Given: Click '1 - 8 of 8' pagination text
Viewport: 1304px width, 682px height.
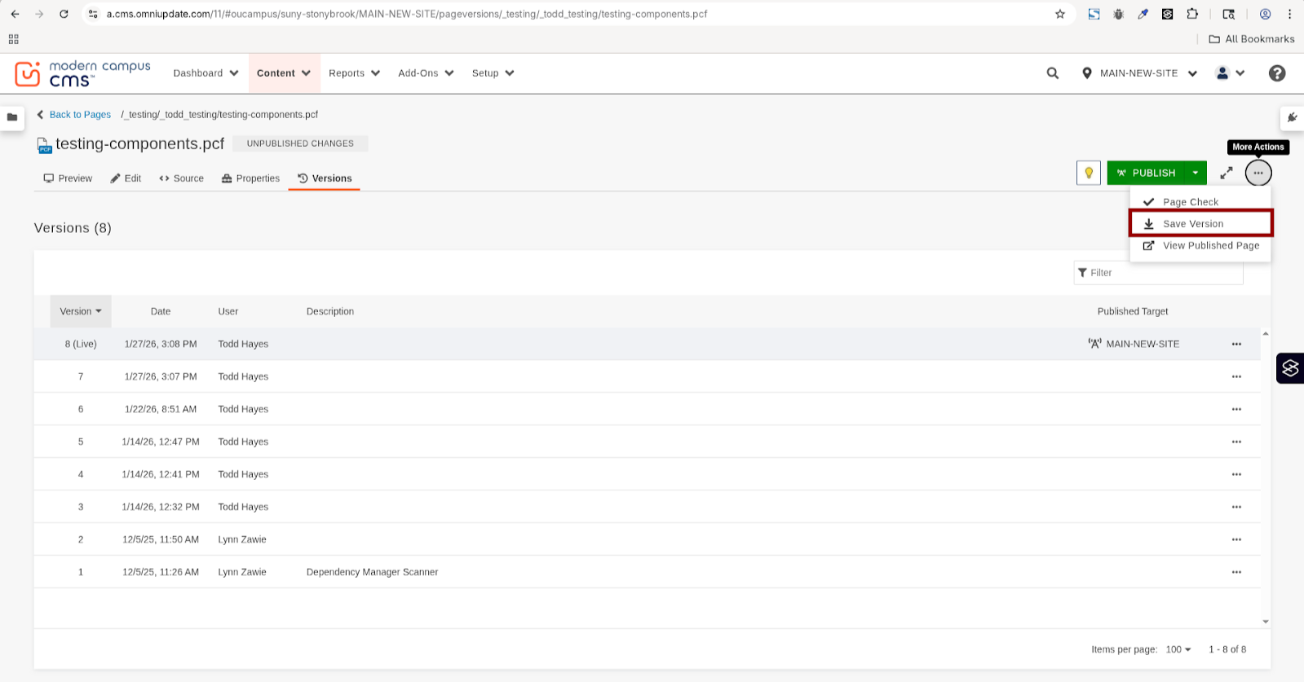Looking at the screenshot, I should tap(1227, 649).
